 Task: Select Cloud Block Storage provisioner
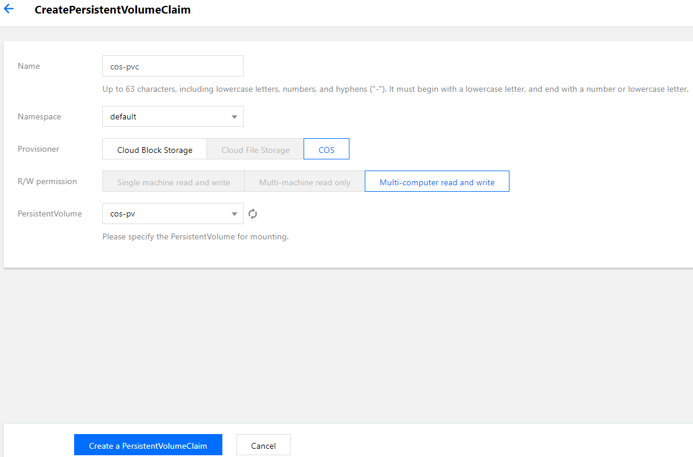[x=155, y=149]
